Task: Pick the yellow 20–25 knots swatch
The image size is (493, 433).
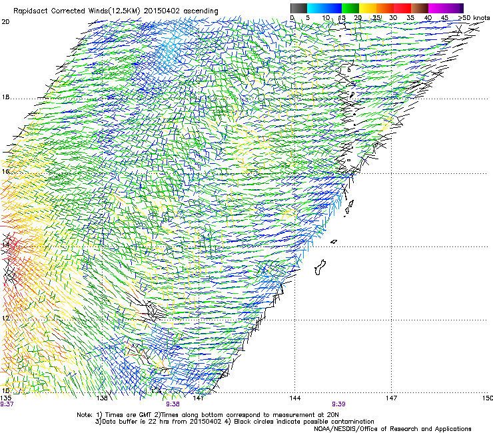Action: pyautogui.click(x=368, y=8)
